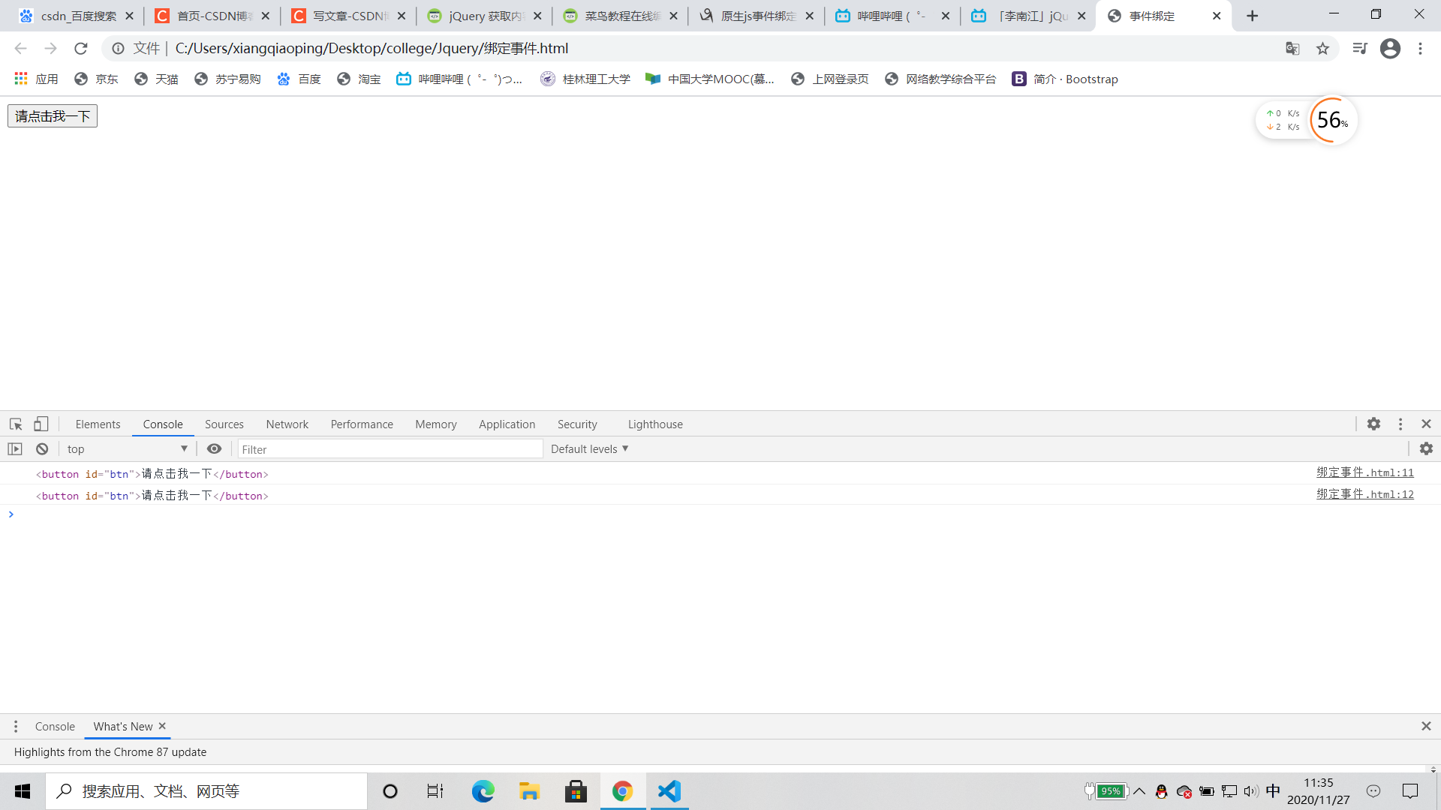Open DevTools three-dot customize menu
The height and width of the screenshot is (810, 1441).
click(x=1400, y=424)
